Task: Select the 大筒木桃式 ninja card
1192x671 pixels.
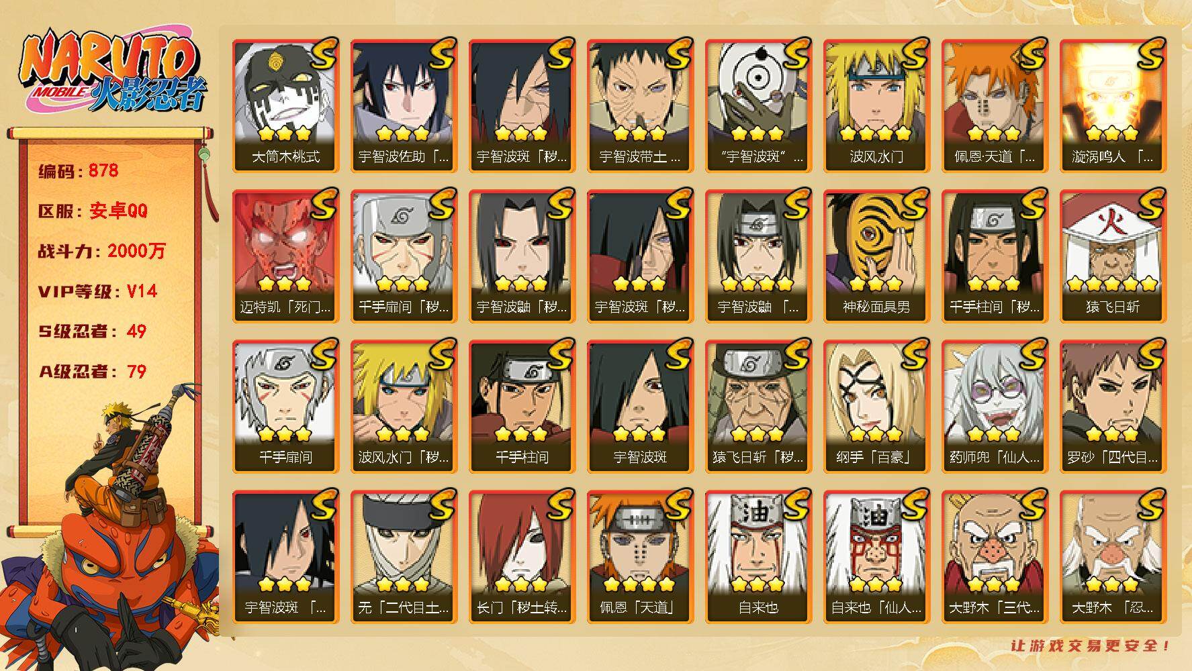Action: click(x=286, y=106)
